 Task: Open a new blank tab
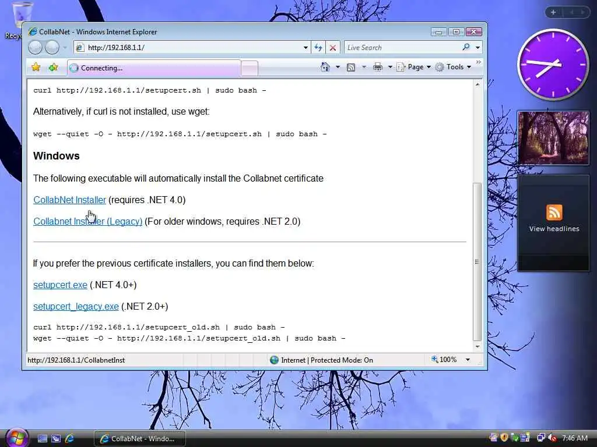pyautogui.click(x=250, y=69)
